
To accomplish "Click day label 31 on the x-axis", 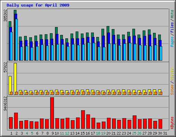I will [x=165, y=133].
